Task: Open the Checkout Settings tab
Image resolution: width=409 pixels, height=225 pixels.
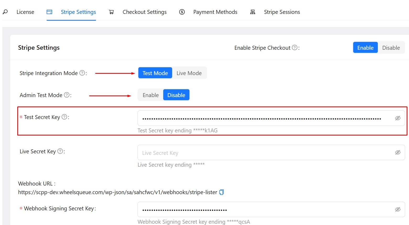Action: coord(144,12)
